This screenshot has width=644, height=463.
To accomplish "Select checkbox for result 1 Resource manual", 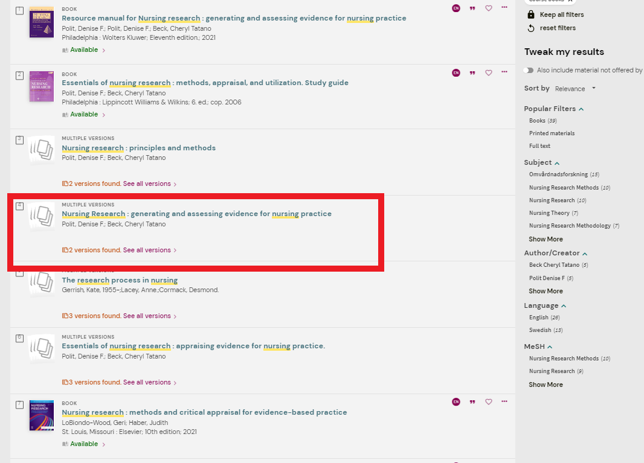I will 19,11.
